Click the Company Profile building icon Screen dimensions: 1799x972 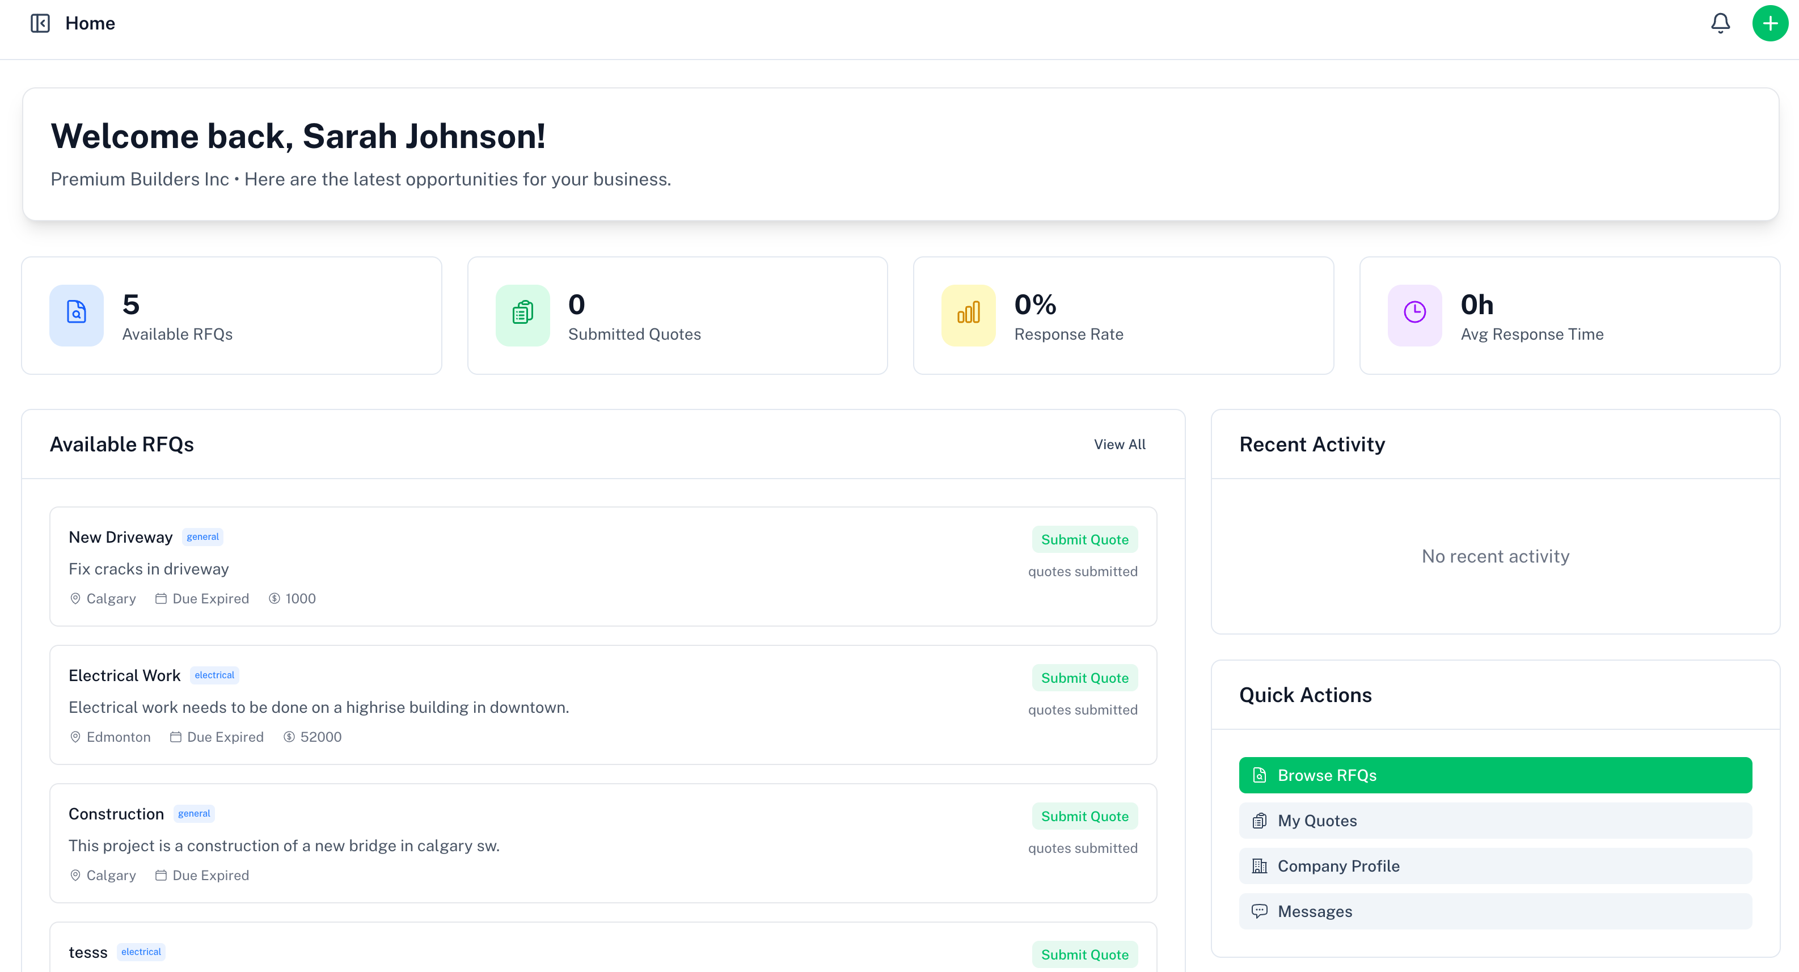point(1259,866)
